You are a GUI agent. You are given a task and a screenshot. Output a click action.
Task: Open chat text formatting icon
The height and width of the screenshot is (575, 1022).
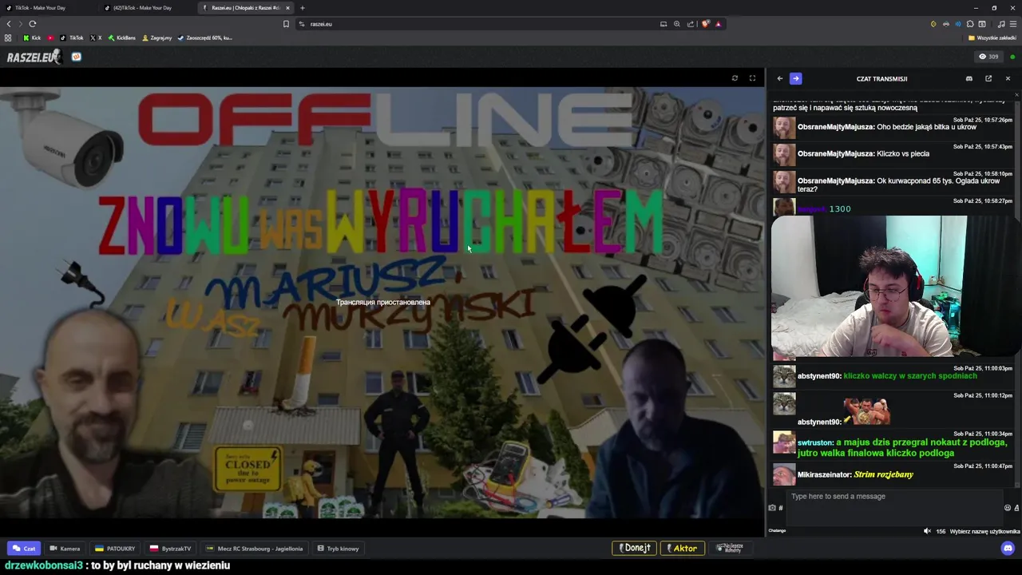tap(1016, 508)
